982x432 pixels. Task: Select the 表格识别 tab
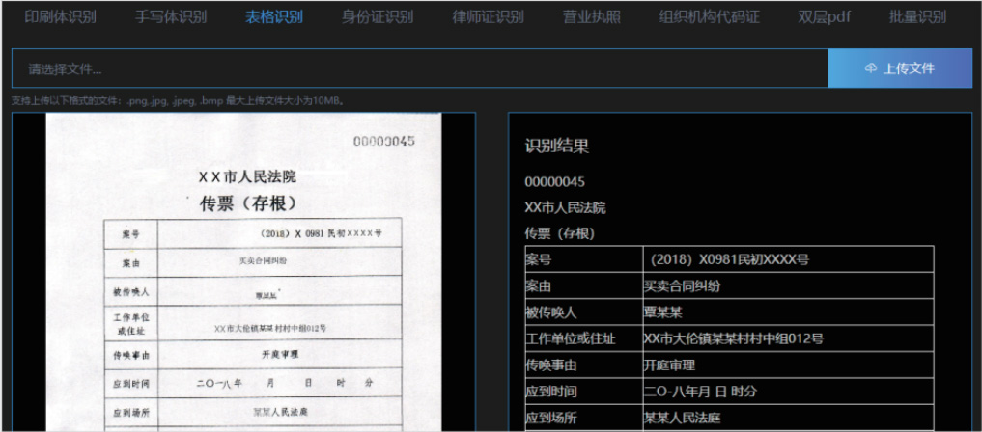273,17
